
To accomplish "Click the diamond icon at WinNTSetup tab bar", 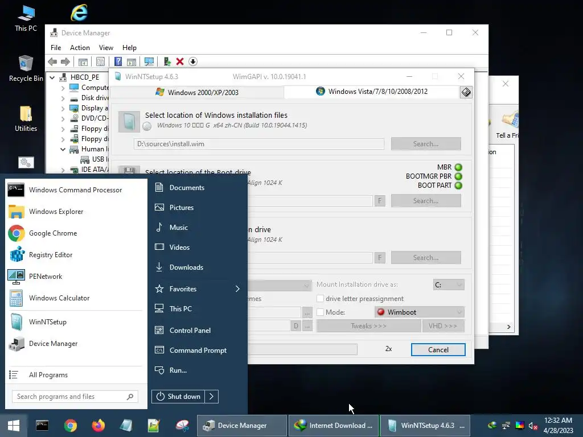I will [x=466, y=92].
